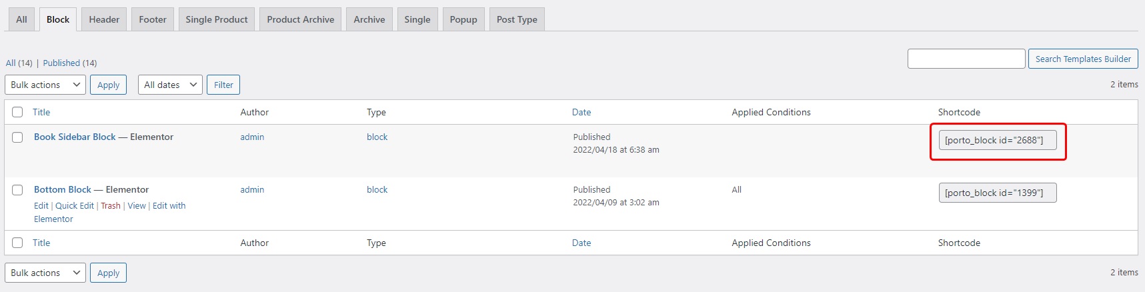The width and height of the screenshot is (1145, 292).
Task: Click the Search Templates Builder button
Action: pyautogui.click(x=1083, y=59)
